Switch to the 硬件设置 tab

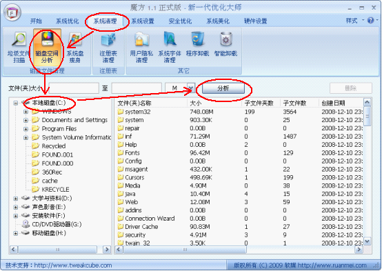[256, 21]
